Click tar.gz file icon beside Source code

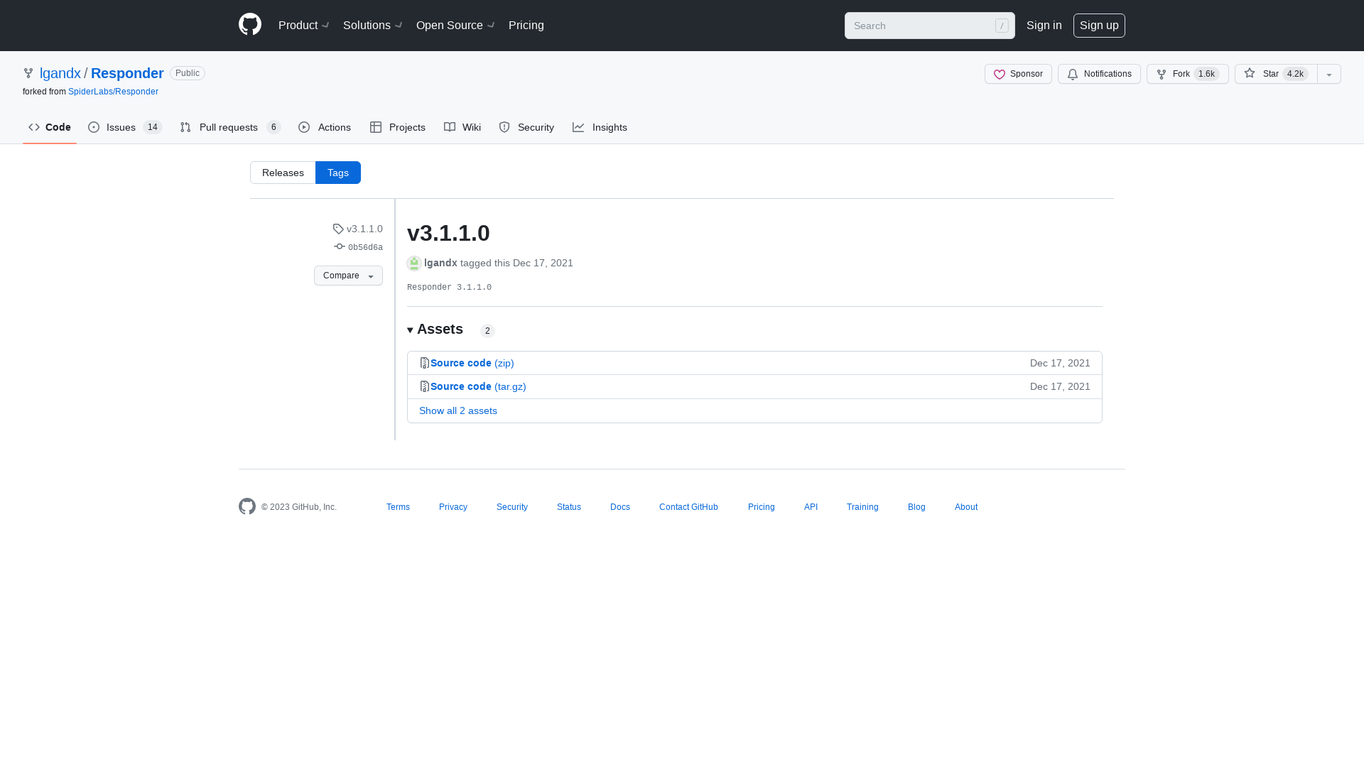pos(425,386)
